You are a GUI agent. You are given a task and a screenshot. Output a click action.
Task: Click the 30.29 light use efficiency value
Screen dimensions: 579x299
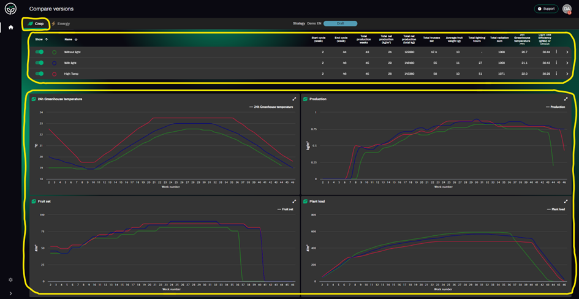pos(545,74)
